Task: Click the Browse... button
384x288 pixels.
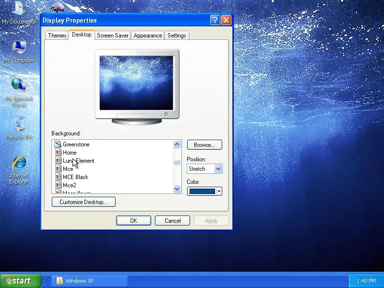Action: click(204, 145)
